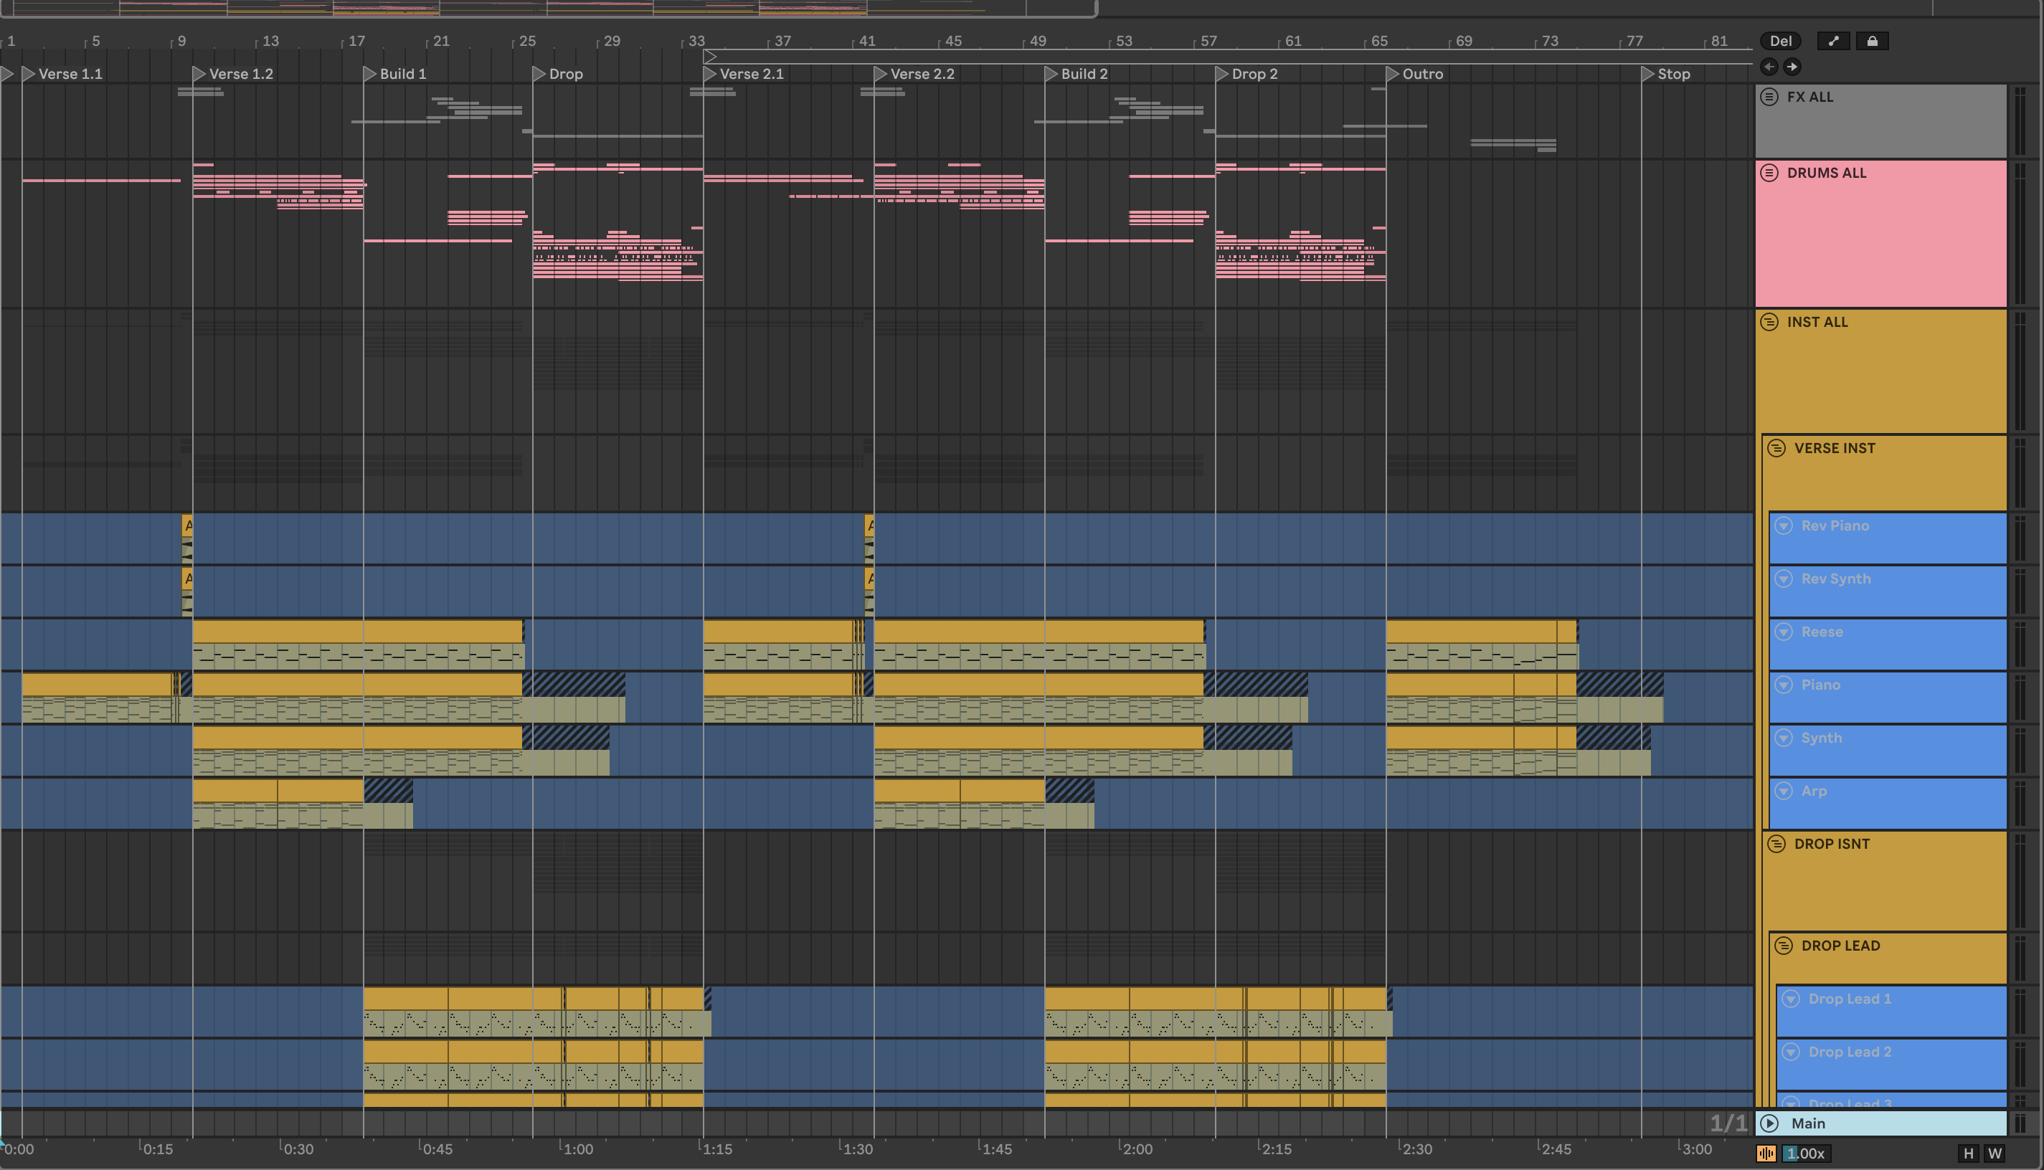Toggle the waveform zoom icon
The height and width of the screenshot is (1170, 2044).
1766,1154
